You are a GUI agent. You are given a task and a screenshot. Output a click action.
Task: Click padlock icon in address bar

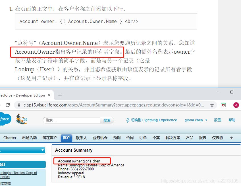(19, 105)
